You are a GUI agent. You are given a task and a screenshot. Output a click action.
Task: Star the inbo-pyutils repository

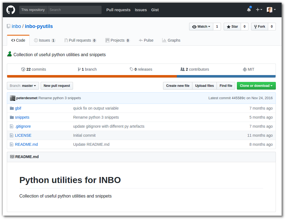tap(232, 27)
